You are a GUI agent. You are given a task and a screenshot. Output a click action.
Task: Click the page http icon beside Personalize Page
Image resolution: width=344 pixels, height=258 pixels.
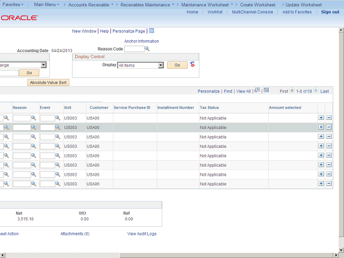pos(152,31)
